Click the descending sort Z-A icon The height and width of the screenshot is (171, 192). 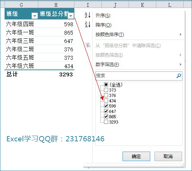tap(88, 24)
